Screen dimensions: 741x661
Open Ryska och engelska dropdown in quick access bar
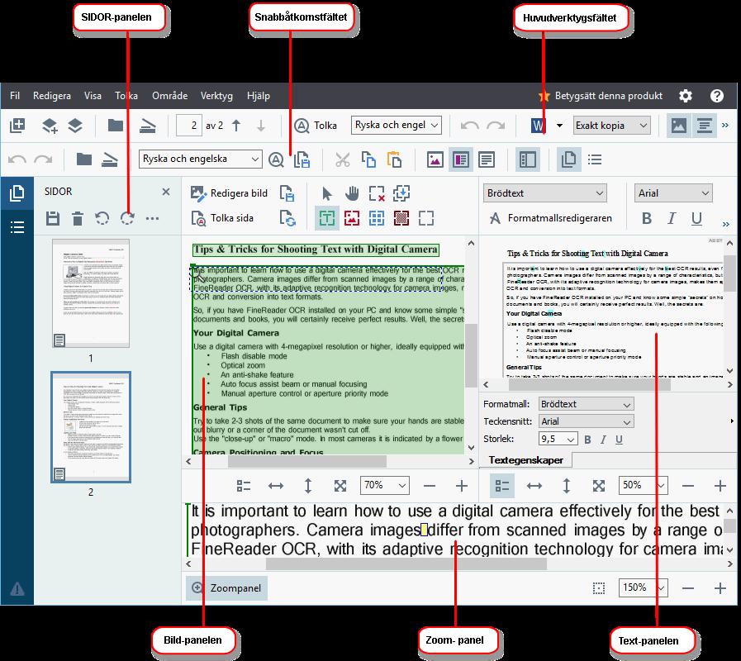[x=201, y=159]
